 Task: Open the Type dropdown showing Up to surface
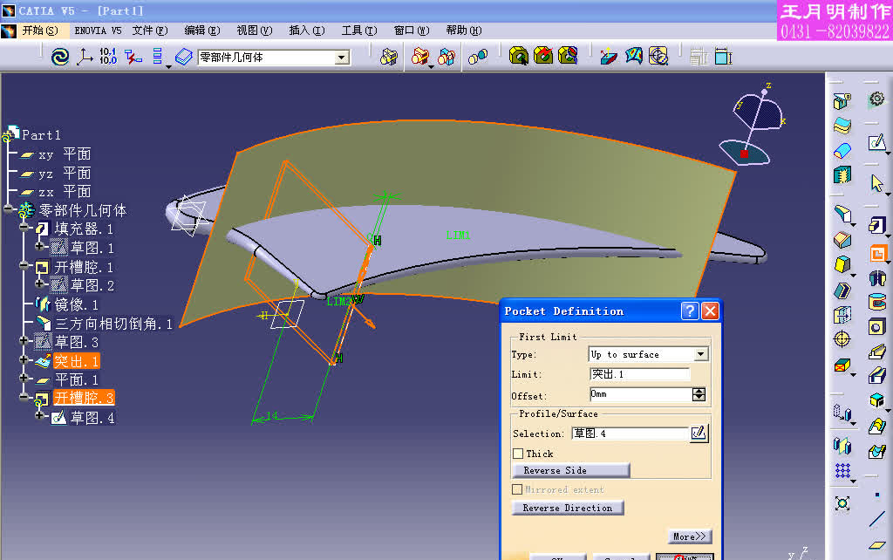click(700, 354)
